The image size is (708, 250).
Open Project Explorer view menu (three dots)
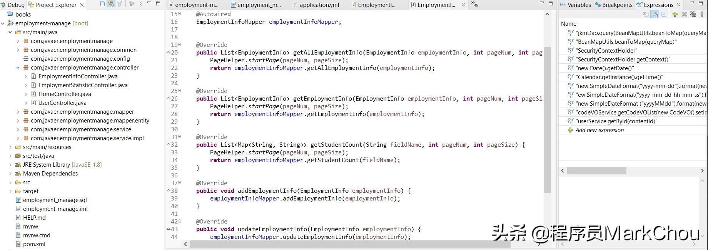140,4
